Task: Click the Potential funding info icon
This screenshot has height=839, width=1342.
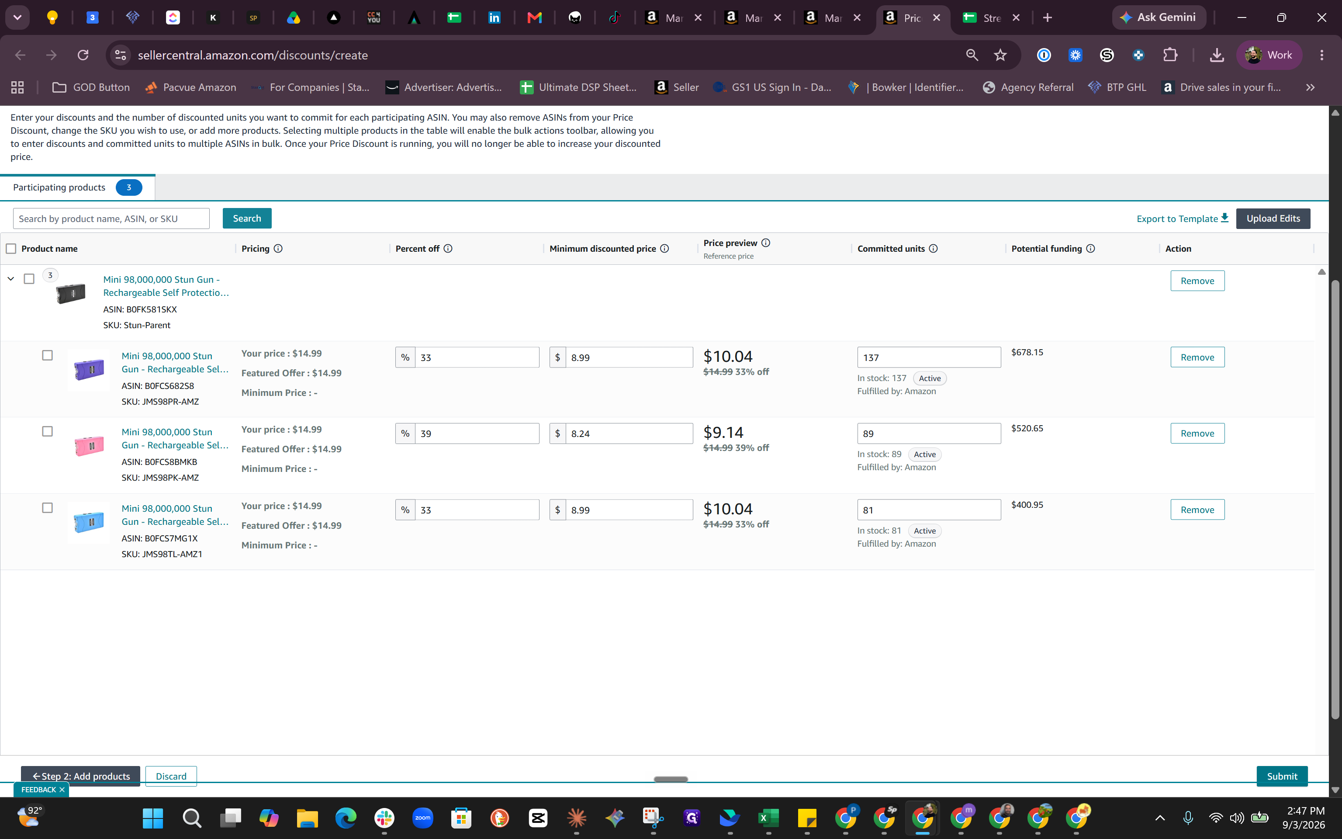Action: pos(1090,249)
